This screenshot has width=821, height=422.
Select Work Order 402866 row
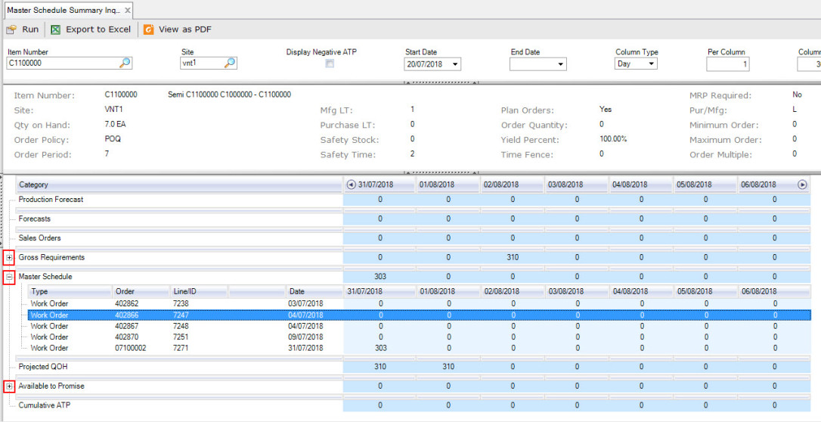(420, 315)
